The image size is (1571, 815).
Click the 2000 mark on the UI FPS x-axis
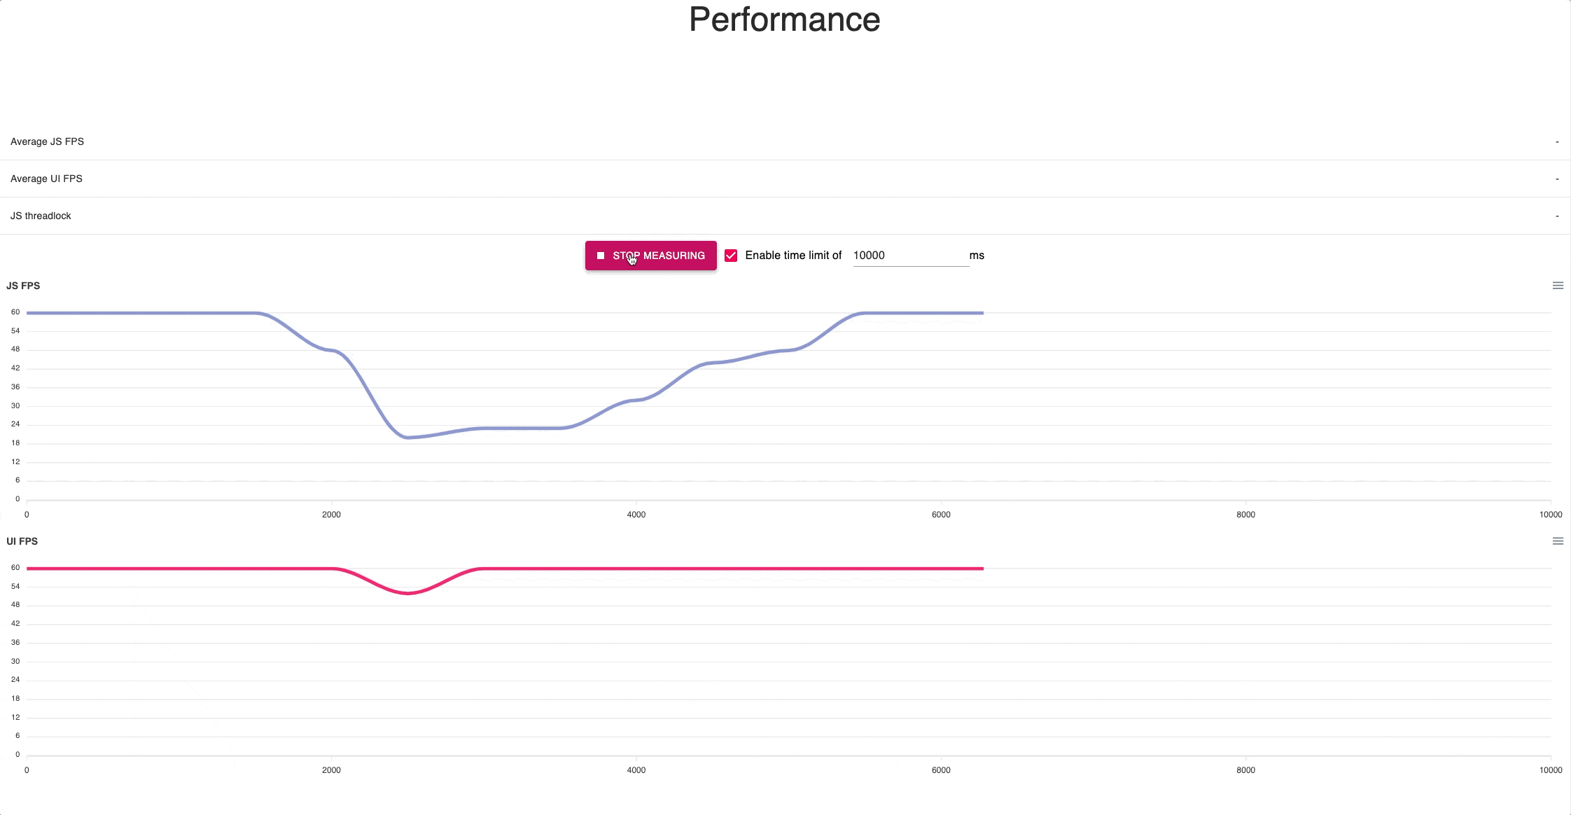331,769
